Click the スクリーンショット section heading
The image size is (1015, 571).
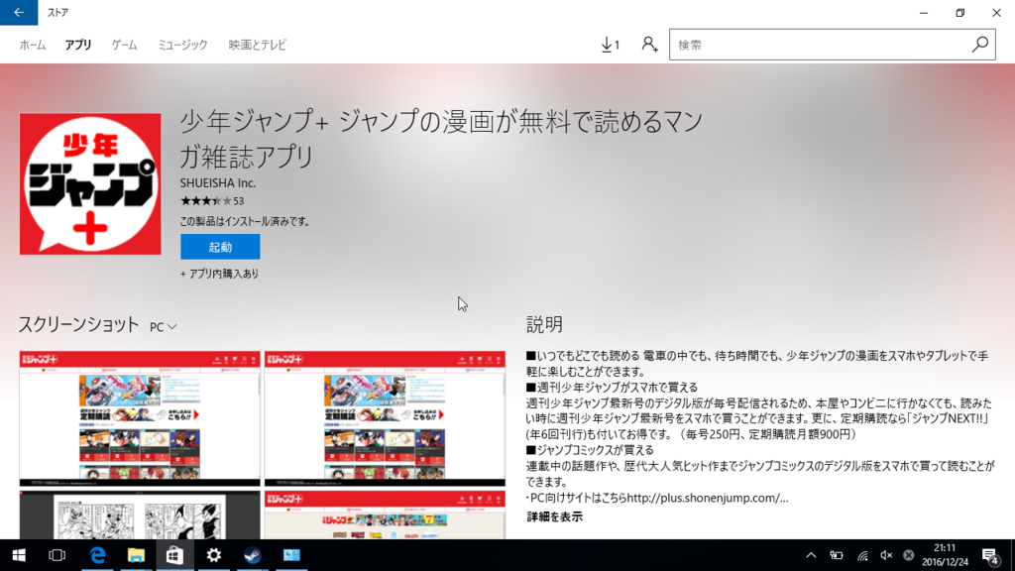click(x=78, y=324)
